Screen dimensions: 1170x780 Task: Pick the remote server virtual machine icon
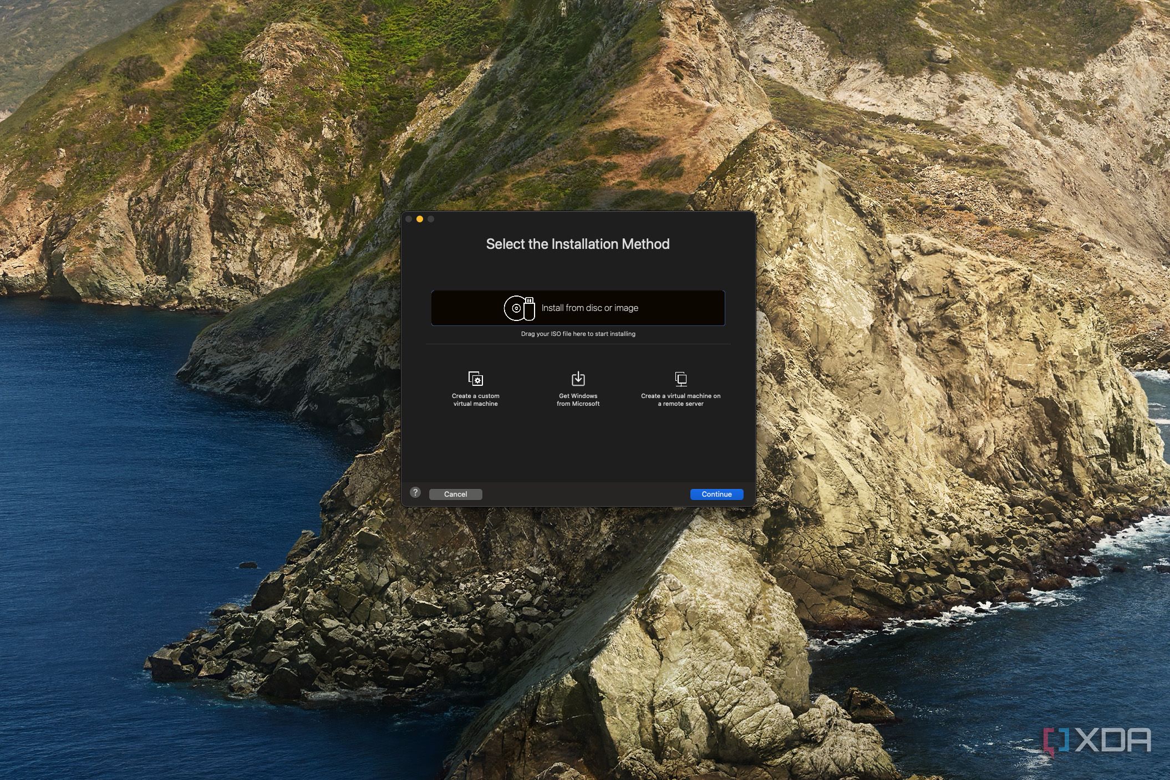click(681, 379)
